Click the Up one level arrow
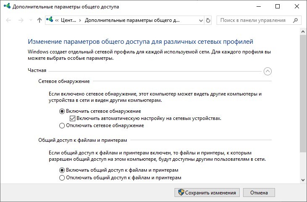This screenshot has width=307, height=202. 40,20
